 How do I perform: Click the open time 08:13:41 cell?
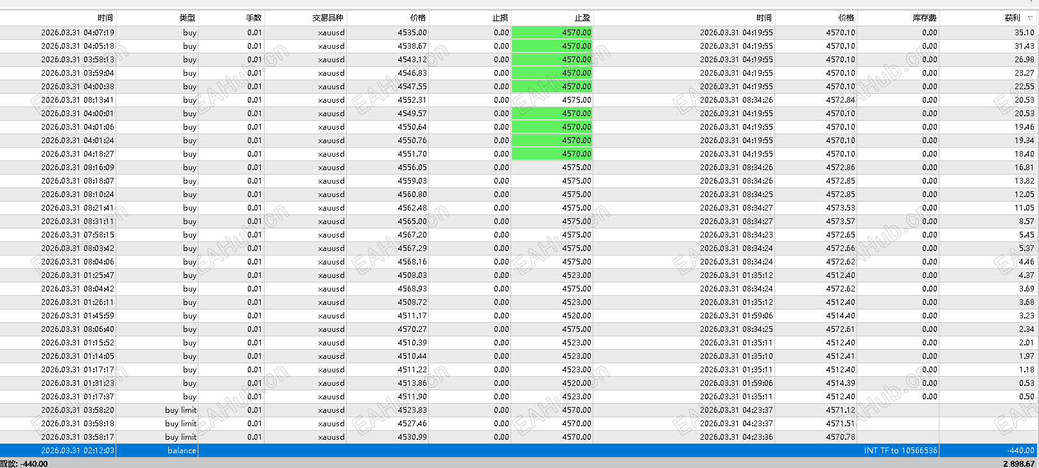tap(78, 100)
